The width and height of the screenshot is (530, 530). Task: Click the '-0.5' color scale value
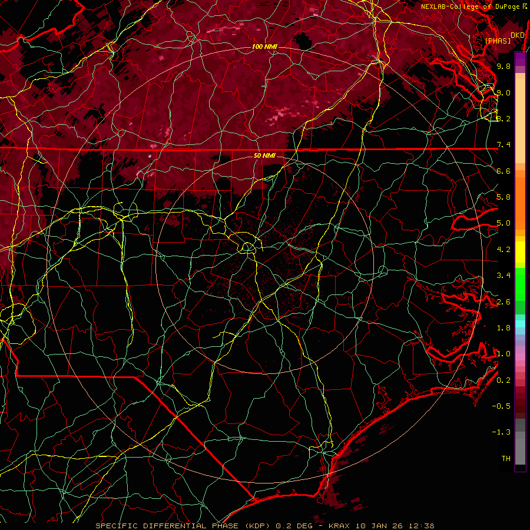tap(501, 406)
